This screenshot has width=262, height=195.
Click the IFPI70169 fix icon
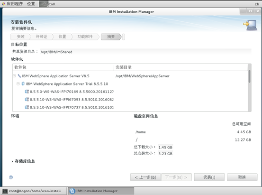tap(27, 92)
